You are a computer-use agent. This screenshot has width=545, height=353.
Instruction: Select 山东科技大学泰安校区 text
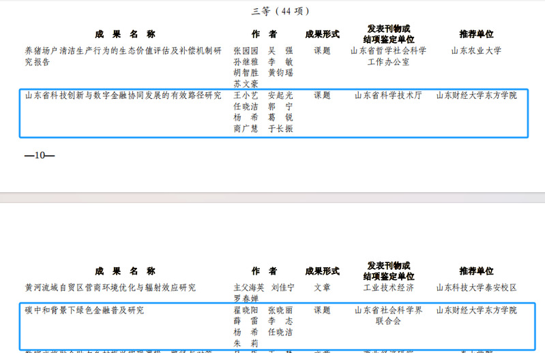[x=476, y=288]
